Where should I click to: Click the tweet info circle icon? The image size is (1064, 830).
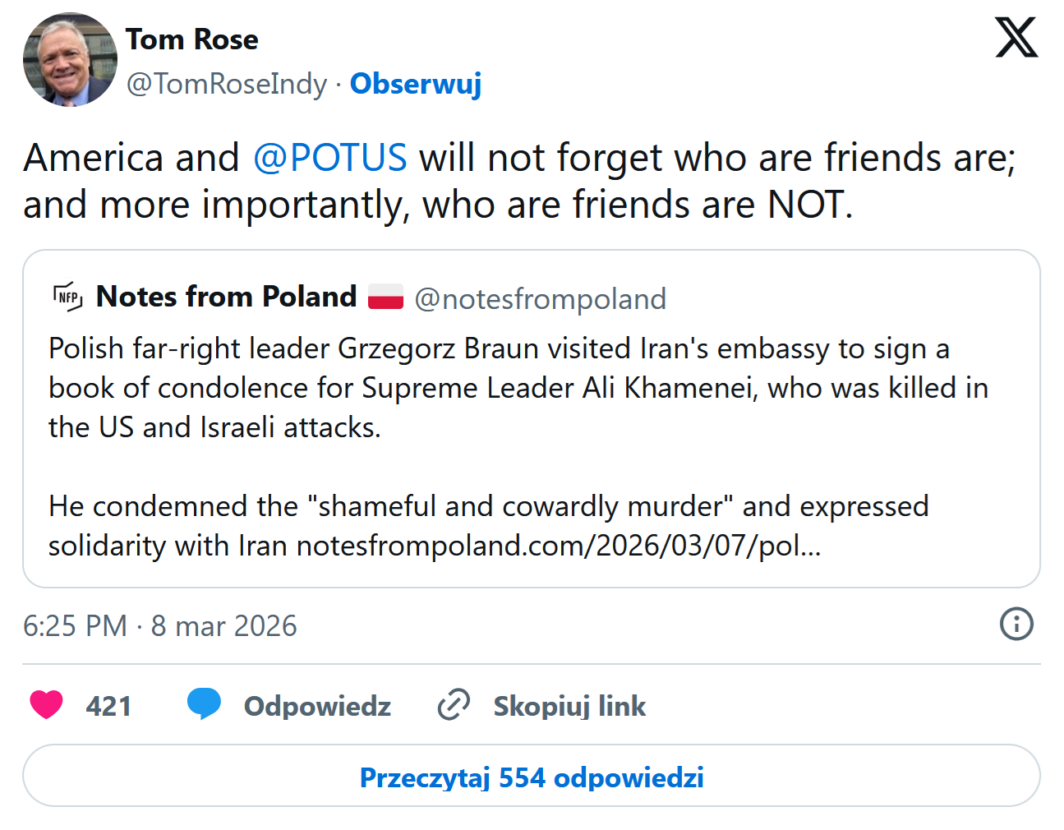pos(1016,624)
